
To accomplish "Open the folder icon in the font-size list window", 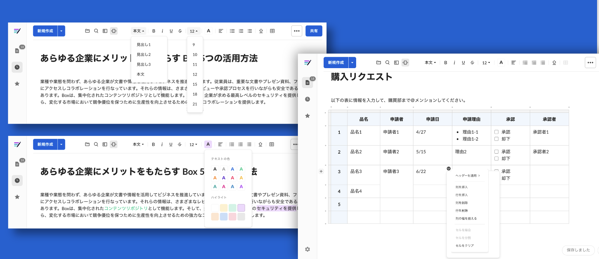I will [x=87, y=31].
